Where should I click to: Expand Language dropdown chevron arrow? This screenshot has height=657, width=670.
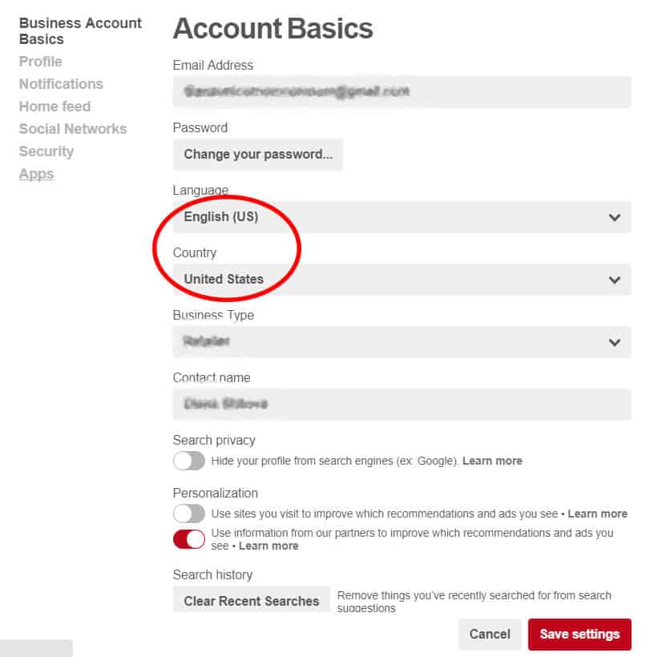coord(615,217)
